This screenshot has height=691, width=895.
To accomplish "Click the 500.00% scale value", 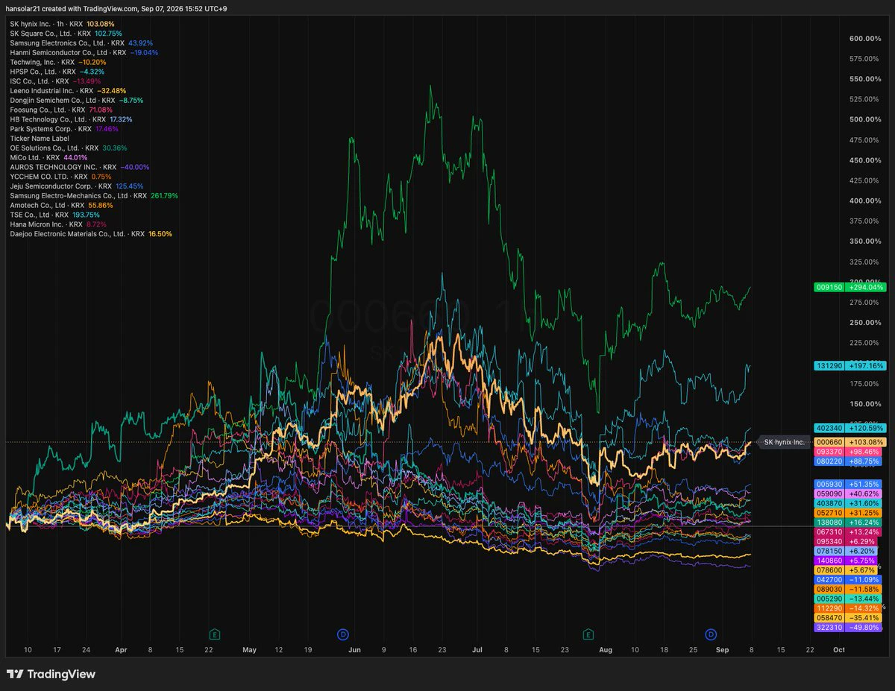I will click(865, 119).
